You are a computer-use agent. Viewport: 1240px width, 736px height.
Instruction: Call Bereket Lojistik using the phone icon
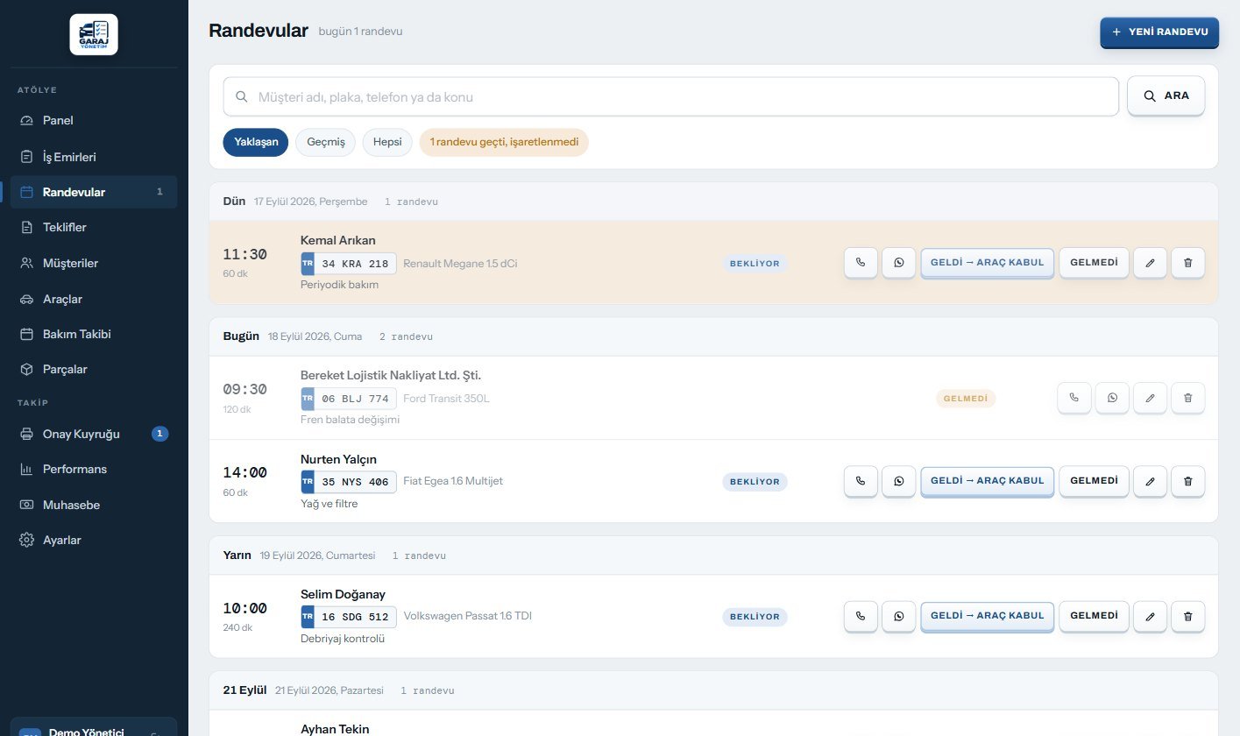1074,398
